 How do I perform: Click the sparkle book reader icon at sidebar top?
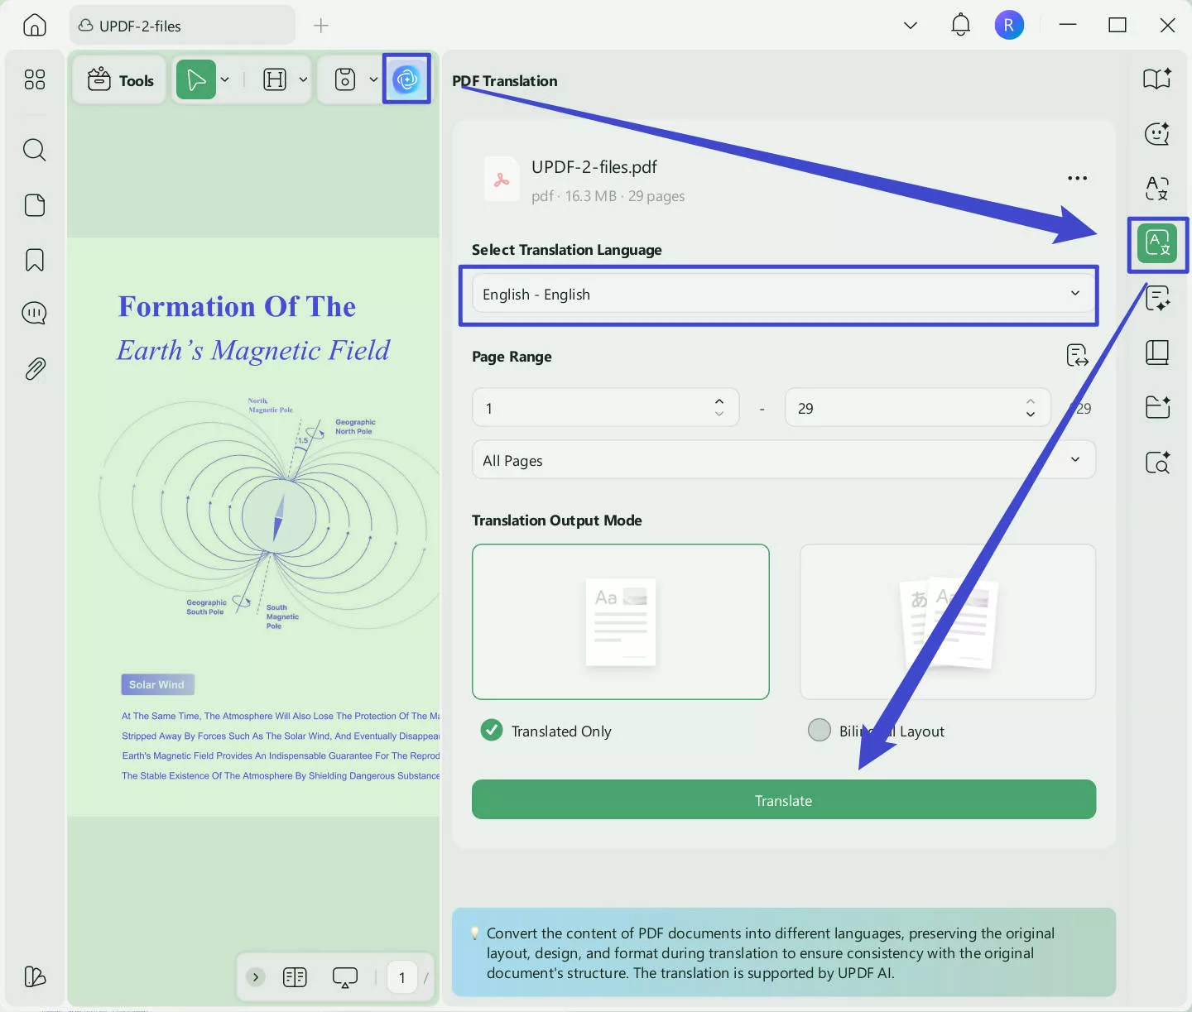1157,79
